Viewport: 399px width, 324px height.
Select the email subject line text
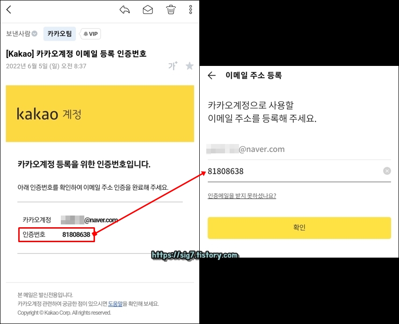[x=76, y=54]
